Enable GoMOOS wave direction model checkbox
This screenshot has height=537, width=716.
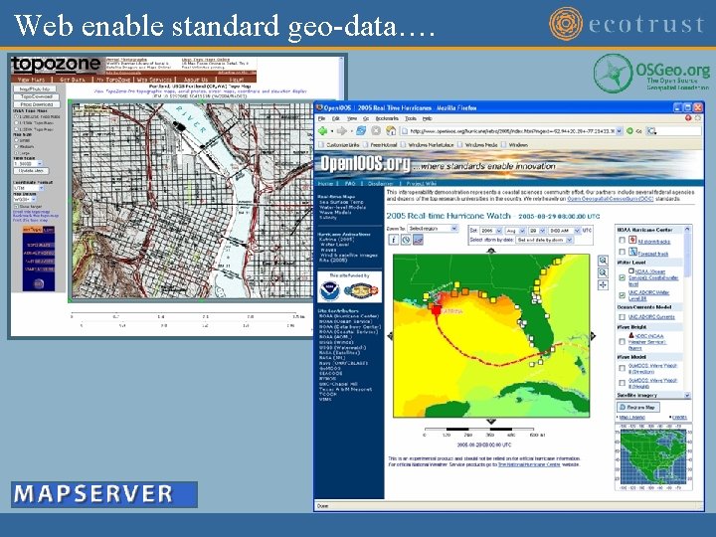click(622, 368)
